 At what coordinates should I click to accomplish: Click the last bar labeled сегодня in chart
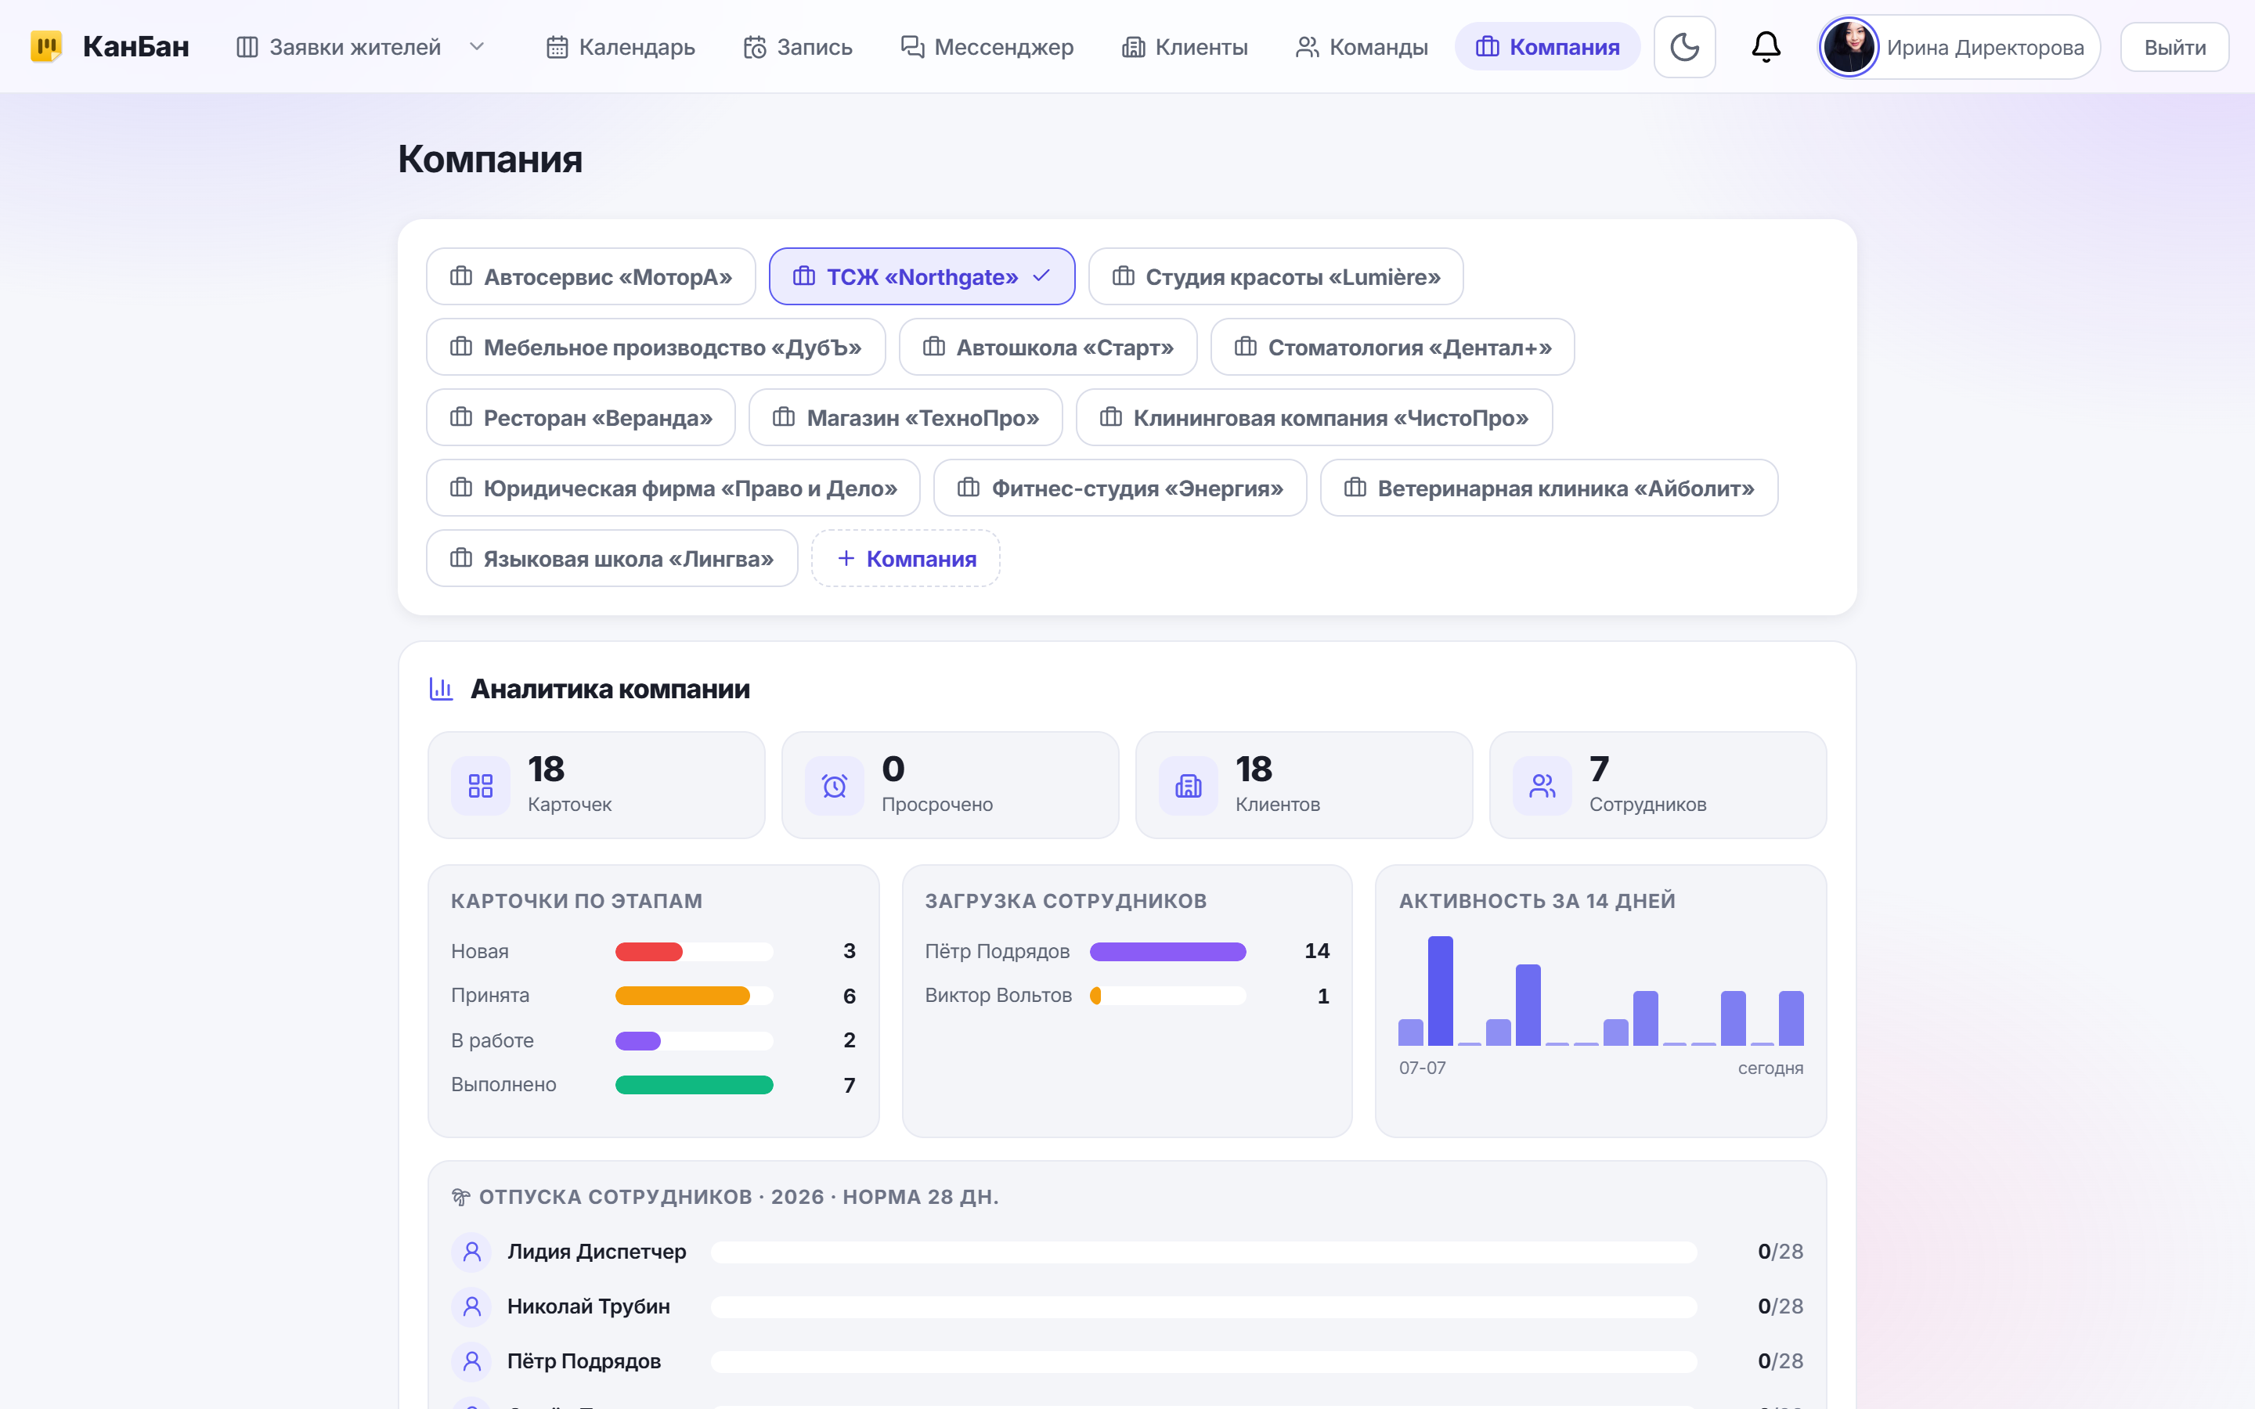click(1791, 1018)
